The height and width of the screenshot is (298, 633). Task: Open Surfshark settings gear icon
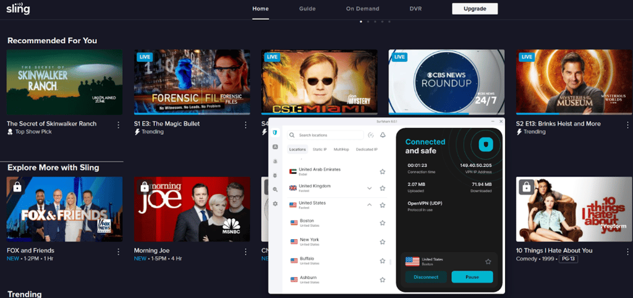tap(275, 204)
